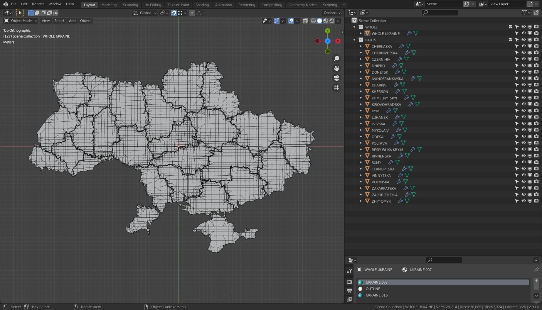
Task: Toggle selectability arrow for SUMY
Action: tap(517, 162)
